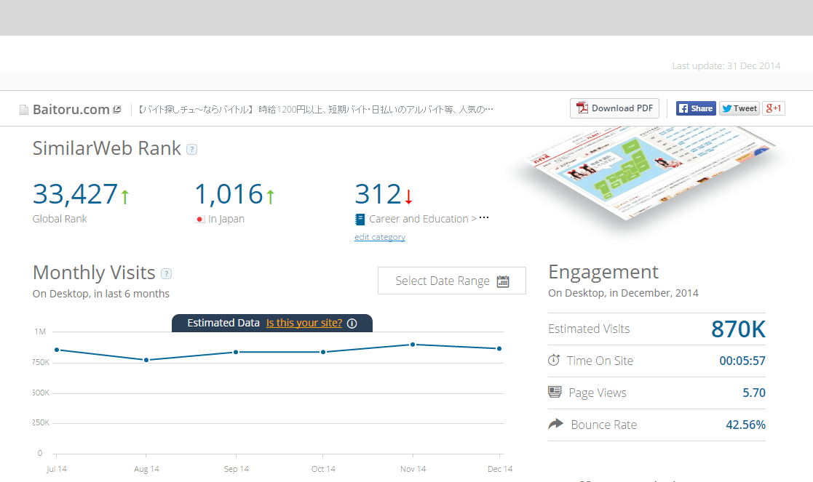Click the Page Views icon
Screen dimensions: 813x482
[555, 392]
